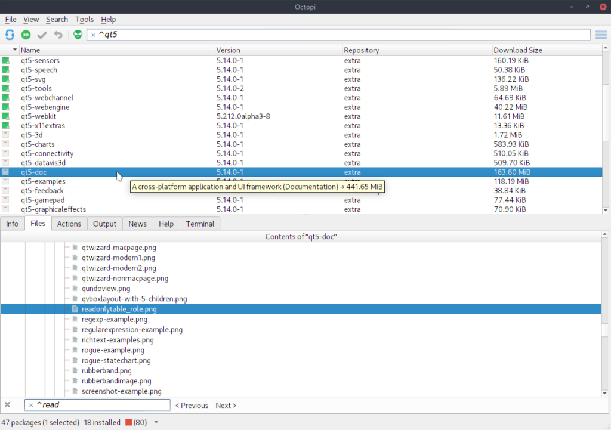The image size is (611, 430).
Task: Sort packages by Download Size column
Action: [517, 50]
